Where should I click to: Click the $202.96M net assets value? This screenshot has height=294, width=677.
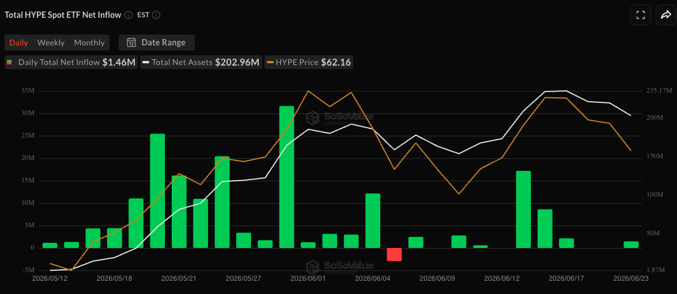click(237, 63)
